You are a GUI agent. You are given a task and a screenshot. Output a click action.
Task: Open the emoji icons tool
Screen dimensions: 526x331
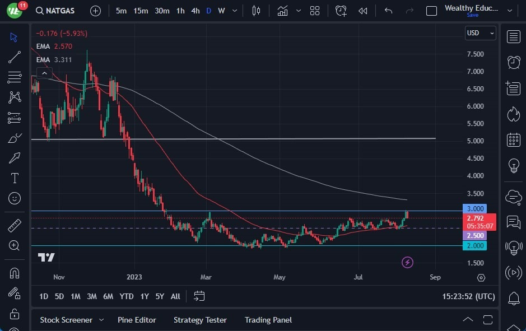click(x=15, y=198)
